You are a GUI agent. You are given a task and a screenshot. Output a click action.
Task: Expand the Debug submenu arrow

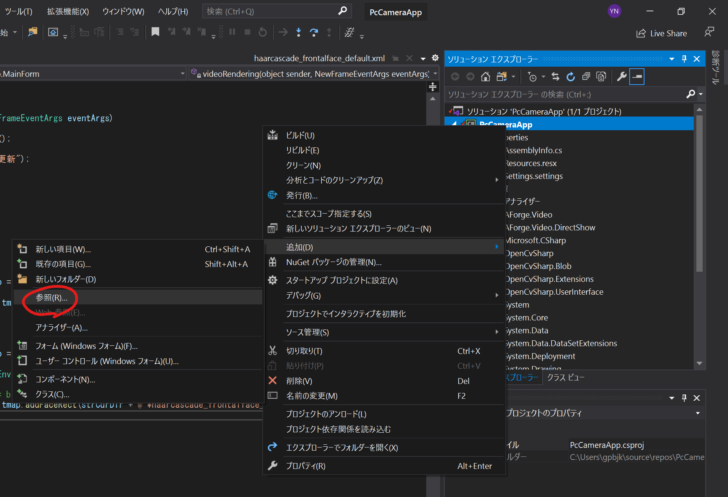pos(497,295)
